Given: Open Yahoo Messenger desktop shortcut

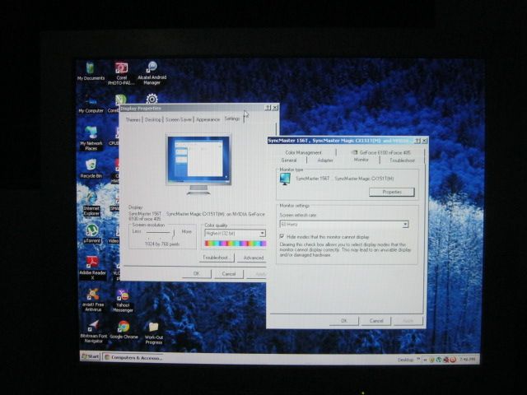Looking at the screenshot, I should click(123, 295).
